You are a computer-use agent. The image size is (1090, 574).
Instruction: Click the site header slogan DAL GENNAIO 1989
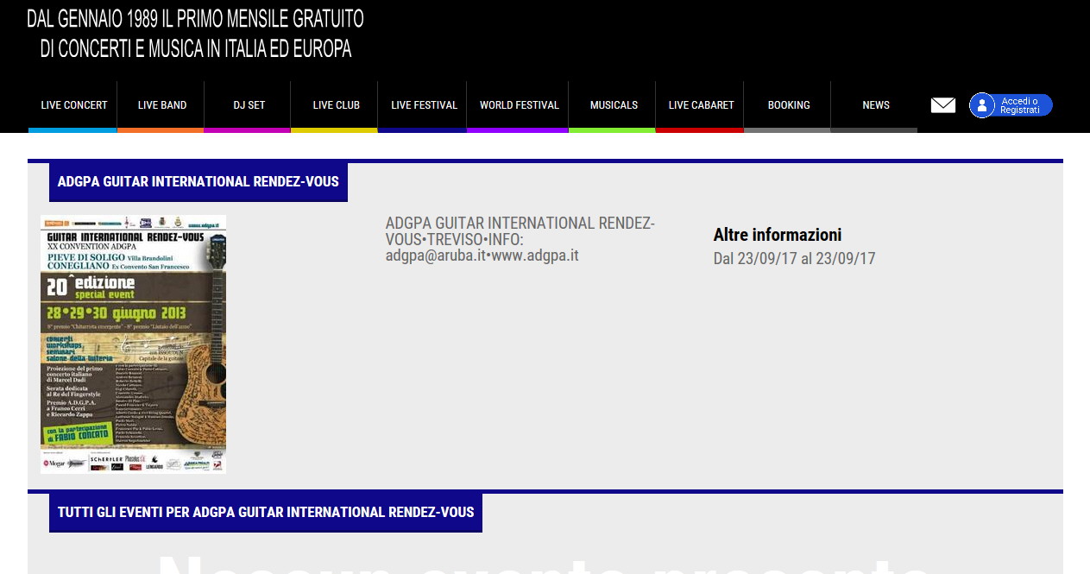pos(195,34)
